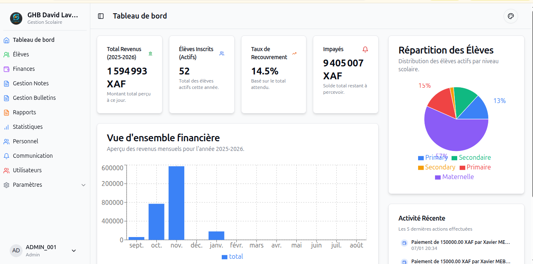Viewport: 533px width, 264px height.
Task: Toggle the green Secondaire legend swatch
Action: 454,158
